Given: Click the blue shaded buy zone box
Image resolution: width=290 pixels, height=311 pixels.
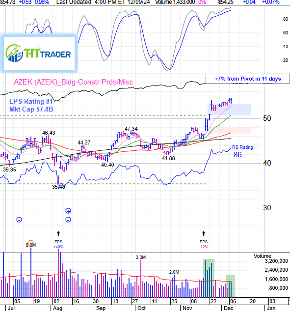Looking at the screenshot, I should (229, 110).
